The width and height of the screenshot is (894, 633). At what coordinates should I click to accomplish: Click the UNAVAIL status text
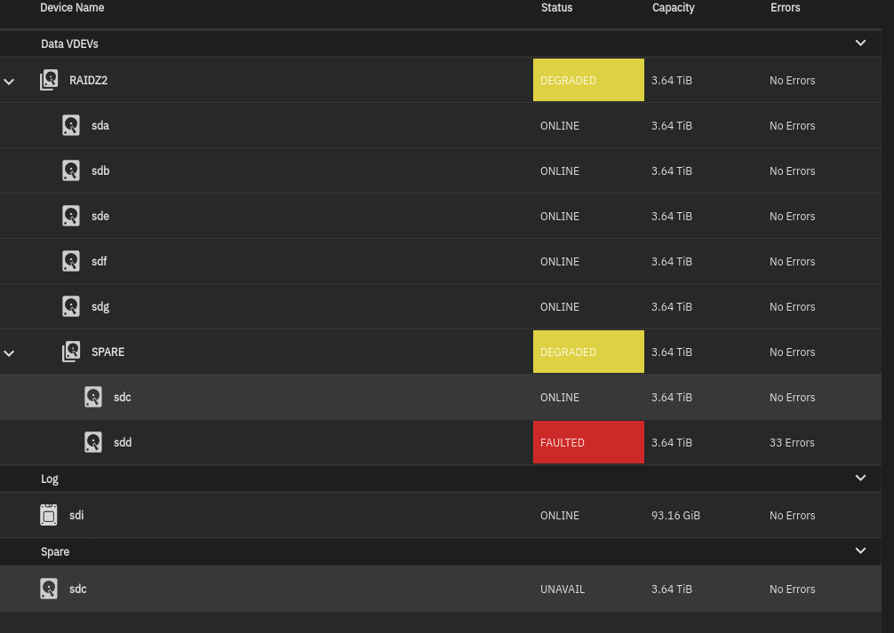tap(563, 589)
